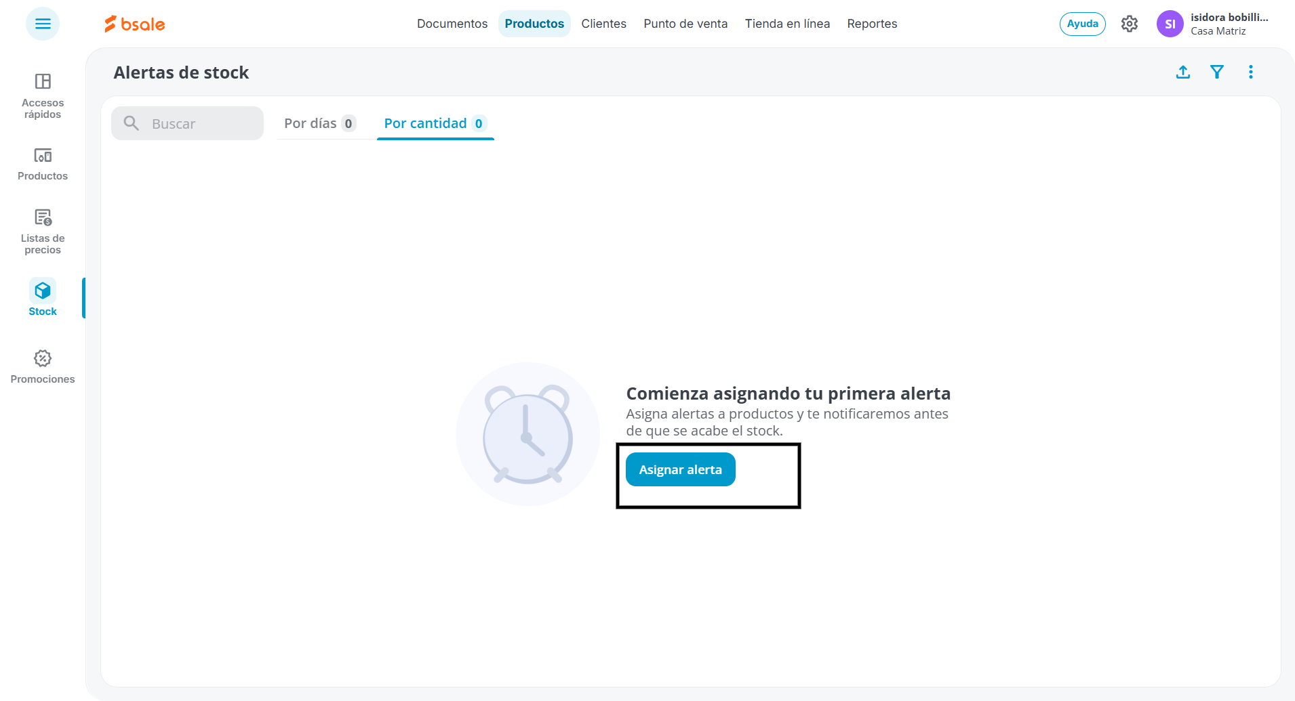Open the three-dot more options menu
The width and height of the screenshot is (1295, 701).
(x=1251, y=72)
